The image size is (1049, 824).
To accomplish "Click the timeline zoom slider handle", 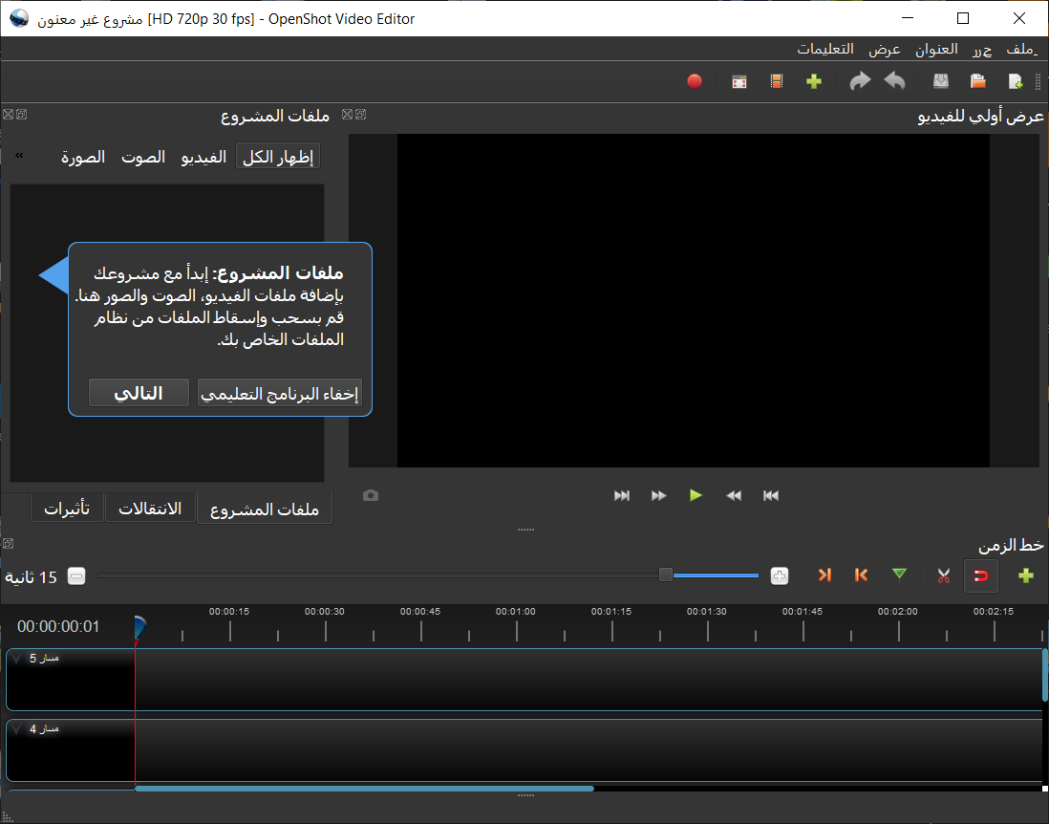I will (x=666, y=575).
